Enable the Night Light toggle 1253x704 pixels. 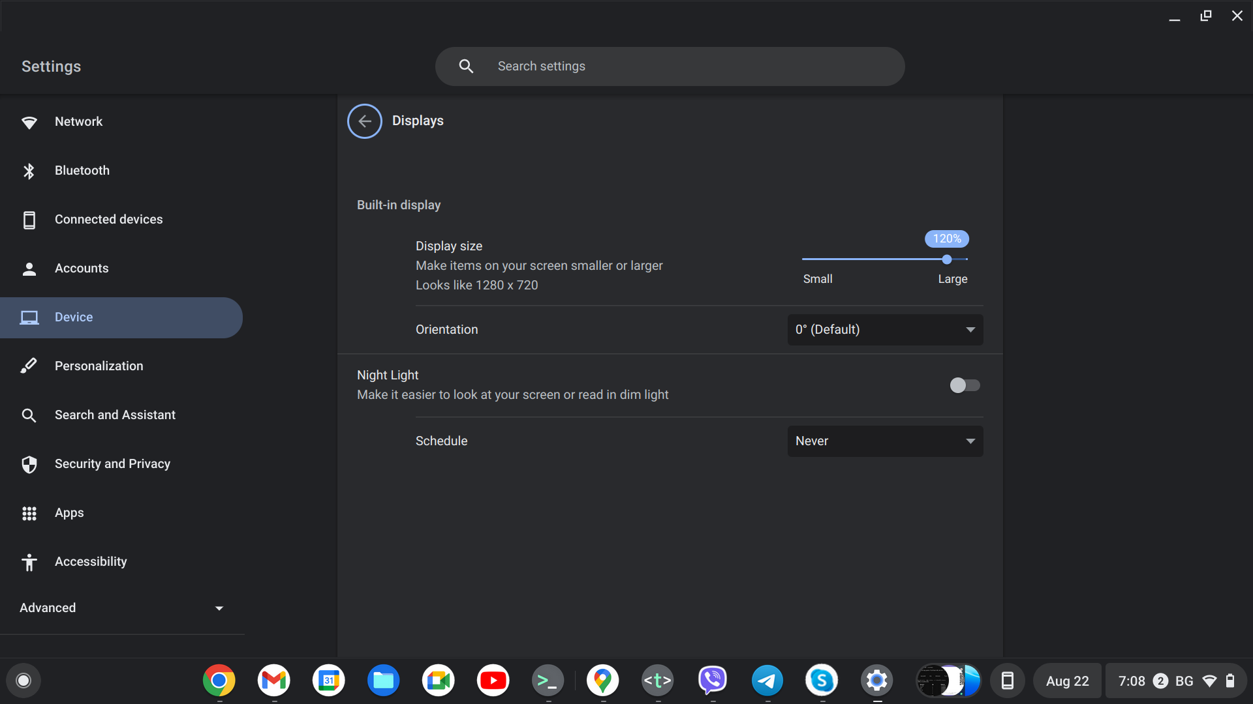pyautogui.click(x=964, y=385)
